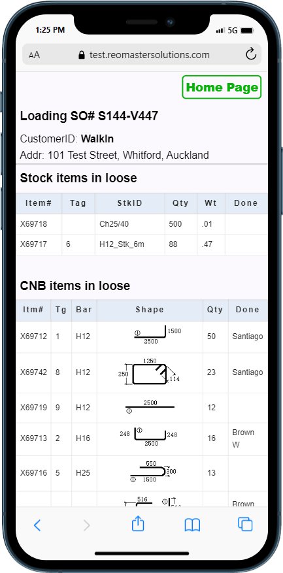
Task: Tap the StkID column header
Action: point(130,203)
